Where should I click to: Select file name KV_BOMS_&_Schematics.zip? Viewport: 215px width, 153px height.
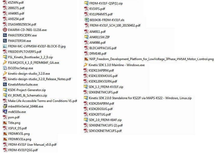tap(28, 95)
